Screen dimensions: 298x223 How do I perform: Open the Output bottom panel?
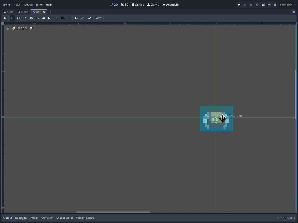tap(8, 218)
